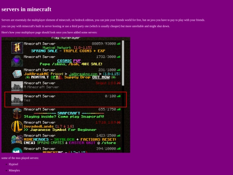Click the '394/10000' player count

106,149
